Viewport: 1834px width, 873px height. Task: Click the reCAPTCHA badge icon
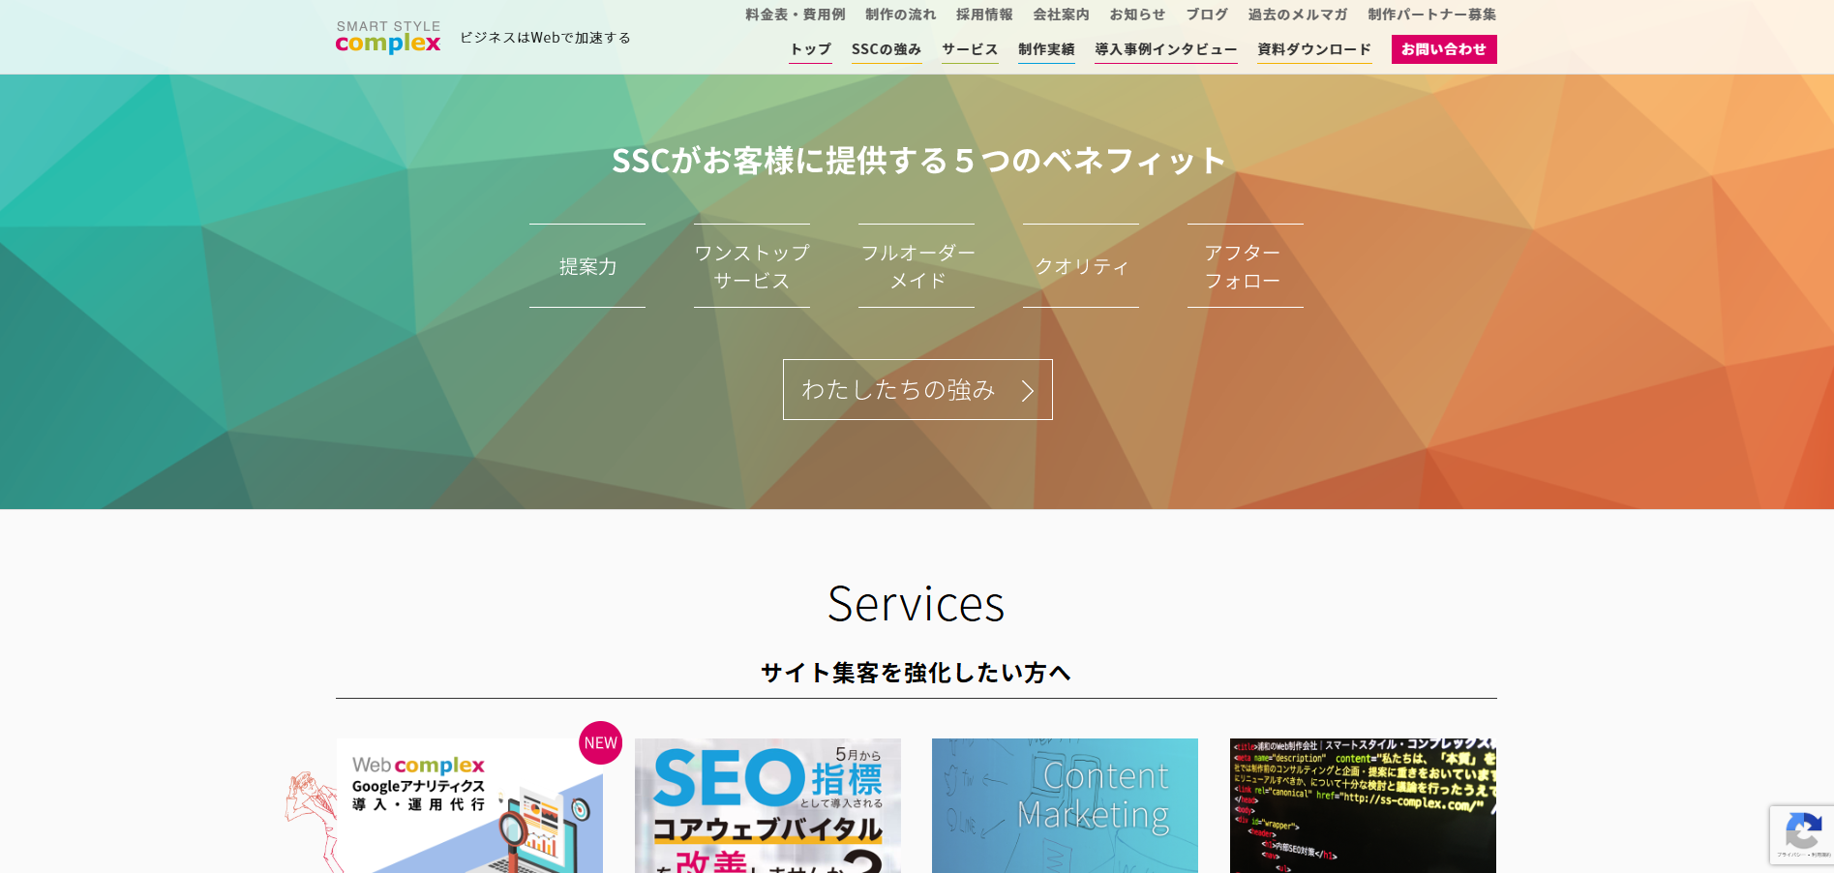pyautogui.click(x=1802, y=830)
